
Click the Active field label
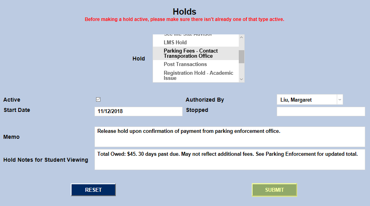[x=12, y=100]
